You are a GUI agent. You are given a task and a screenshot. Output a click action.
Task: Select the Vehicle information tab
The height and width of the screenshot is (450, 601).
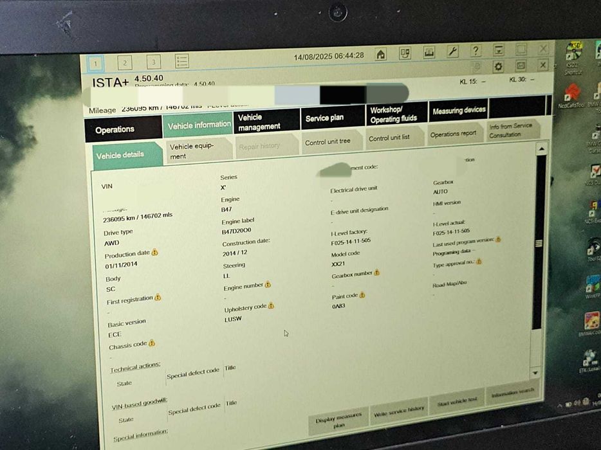[x=198, y=125]
